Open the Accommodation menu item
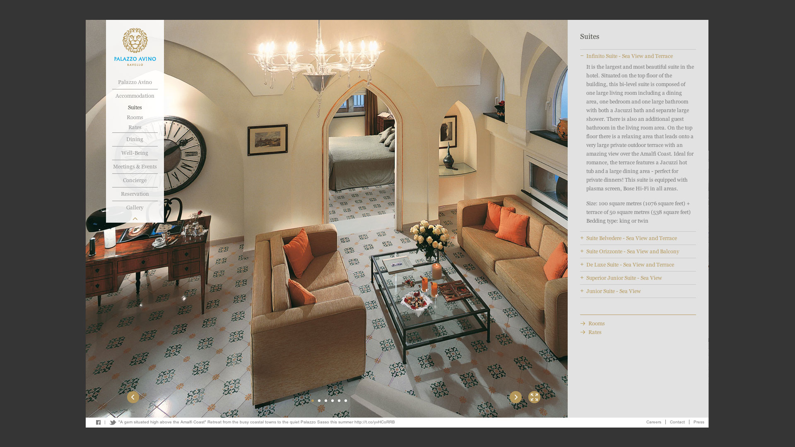This screenshot has height=447, width=795. point(135,96)
